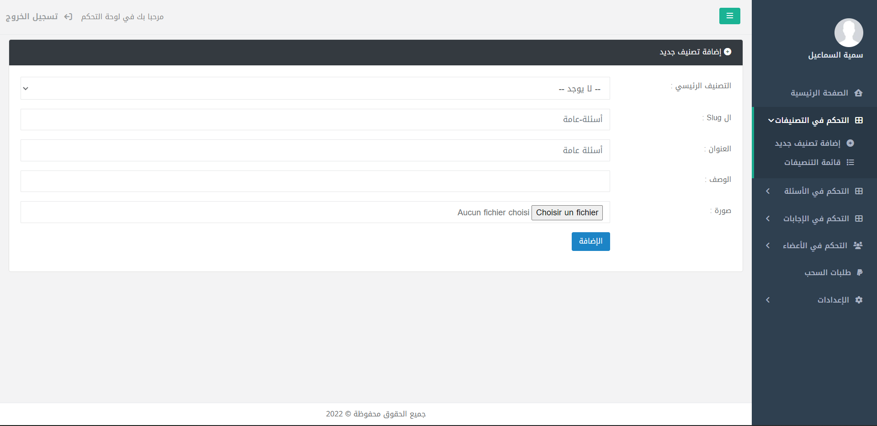Click the logout arrow icon

pos(68,17)
